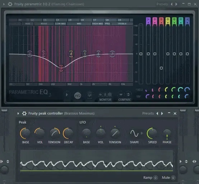Toggle the Mute option
199x184 pixels.
173,178
